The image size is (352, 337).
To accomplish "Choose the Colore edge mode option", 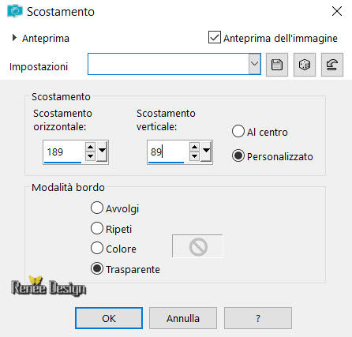I will coord(97,248).
